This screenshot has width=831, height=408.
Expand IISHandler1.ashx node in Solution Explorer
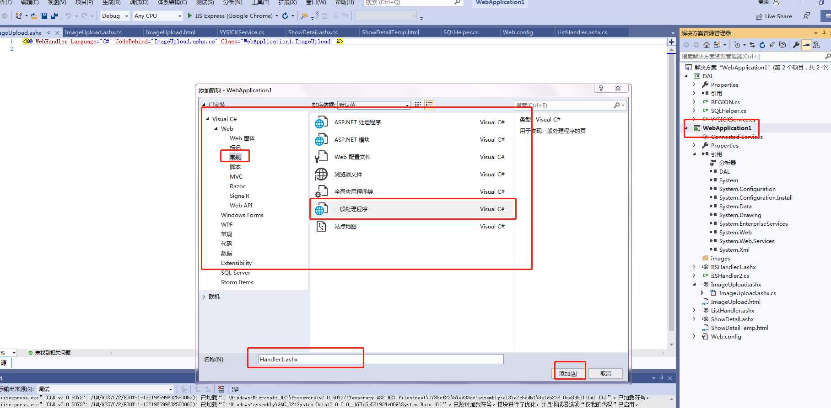click(x=694, y=267)
